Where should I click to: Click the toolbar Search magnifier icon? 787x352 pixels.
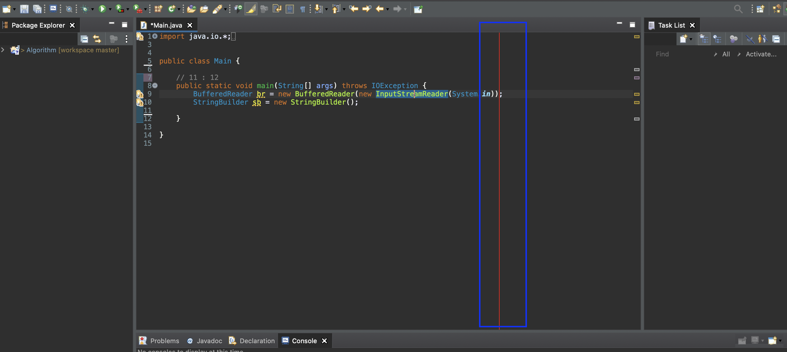coord(738,9)
